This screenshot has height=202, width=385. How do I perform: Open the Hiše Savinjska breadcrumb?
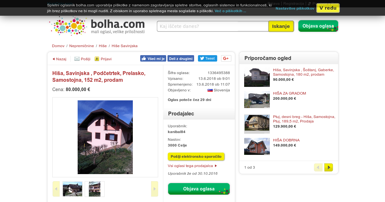[x=124, y=46]
